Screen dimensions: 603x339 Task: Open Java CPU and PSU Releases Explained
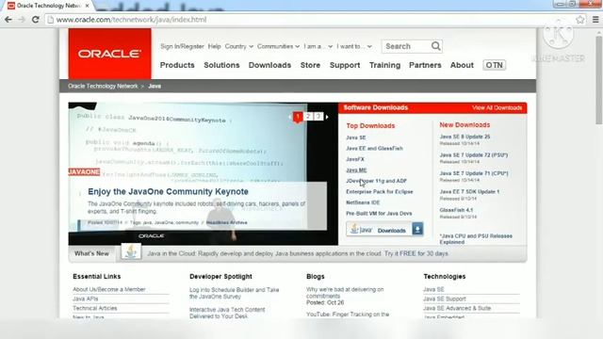click(x=476, y=238)
